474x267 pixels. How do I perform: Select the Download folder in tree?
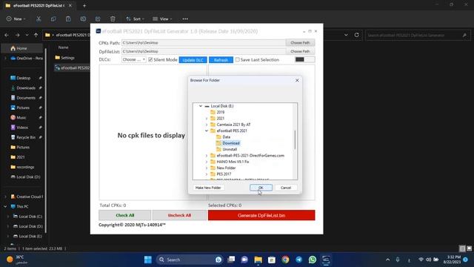[230, 143]
